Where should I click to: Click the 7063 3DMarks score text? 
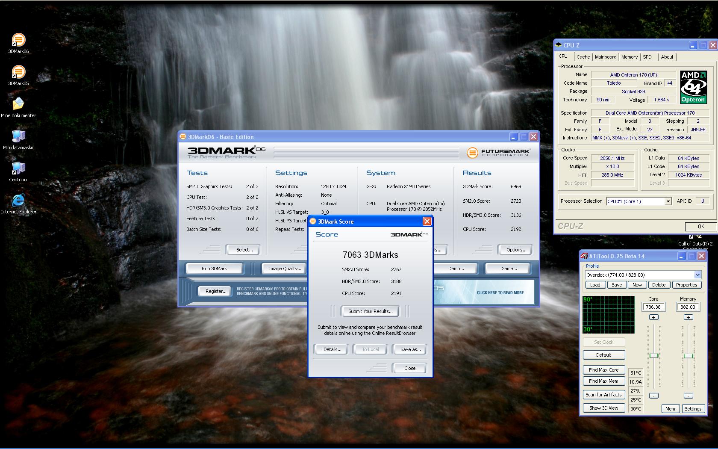tap(370, 255)
